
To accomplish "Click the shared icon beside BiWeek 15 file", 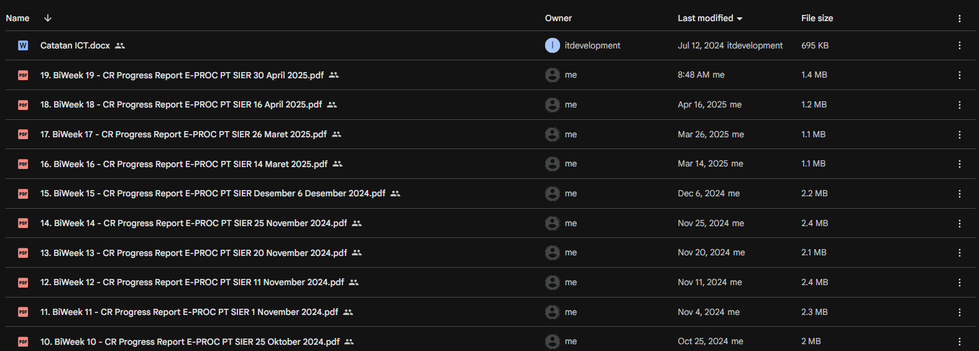I will [395, 194].
